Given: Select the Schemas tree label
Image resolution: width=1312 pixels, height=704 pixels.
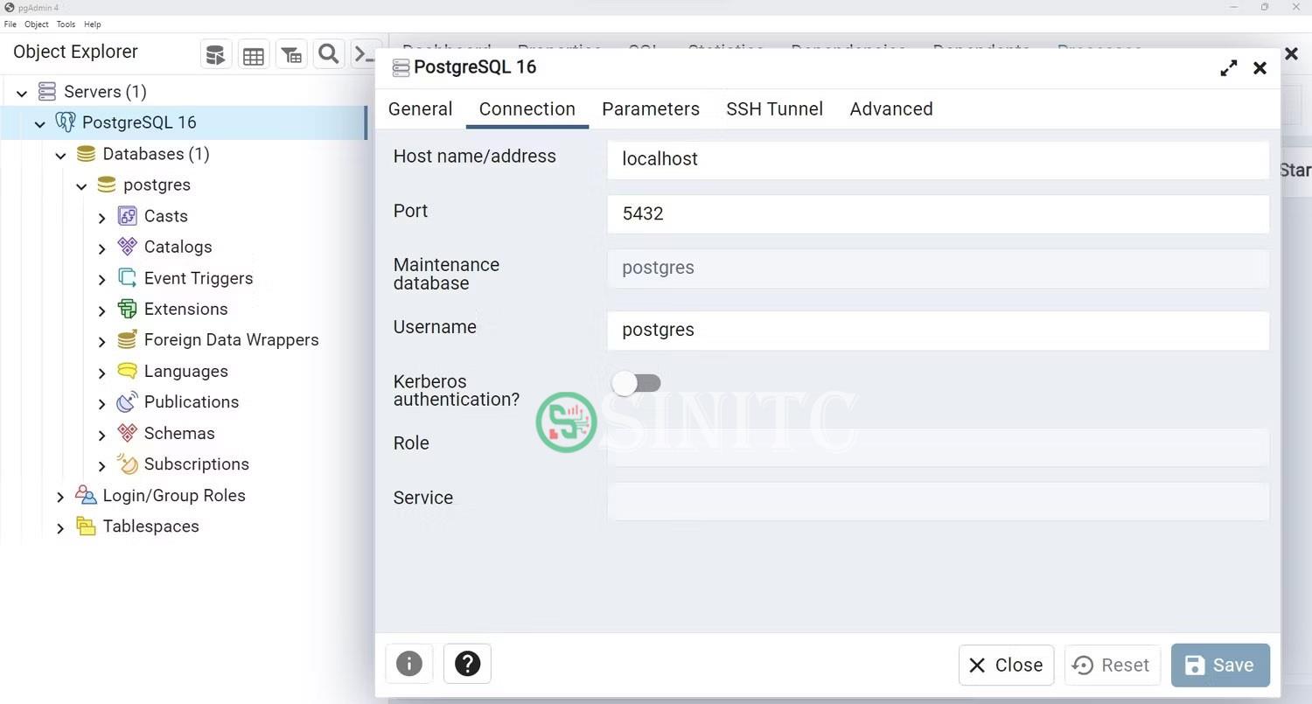Looking at the screenshot, I should (179, 434).
